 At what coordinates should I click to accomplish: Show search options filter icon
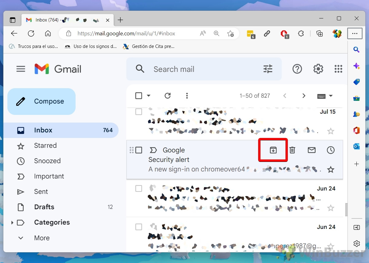[268, 69]
